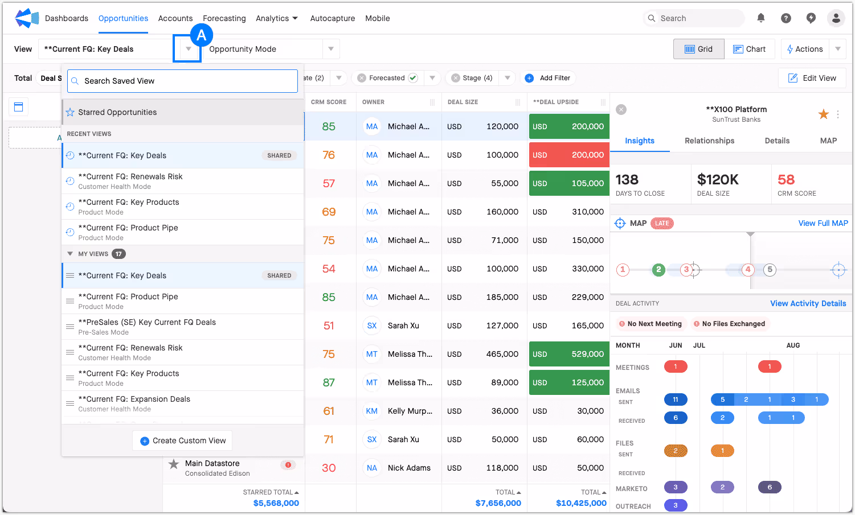Click the MAP milestone 2 green marker
Image resolution: width=855 pixels, height=515 pixels.
(x=658, y=269)
